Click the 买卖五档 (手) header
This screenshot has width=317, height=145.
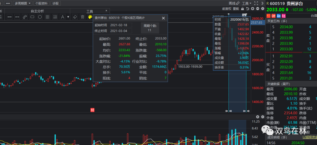pos(277,21)
